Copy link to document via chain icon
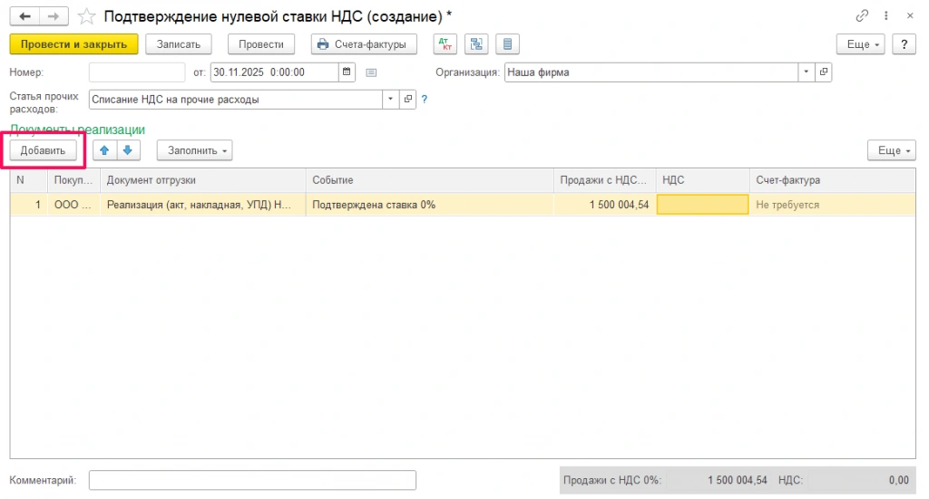Viewport: 929px width, 499px height. click(862, 16)
